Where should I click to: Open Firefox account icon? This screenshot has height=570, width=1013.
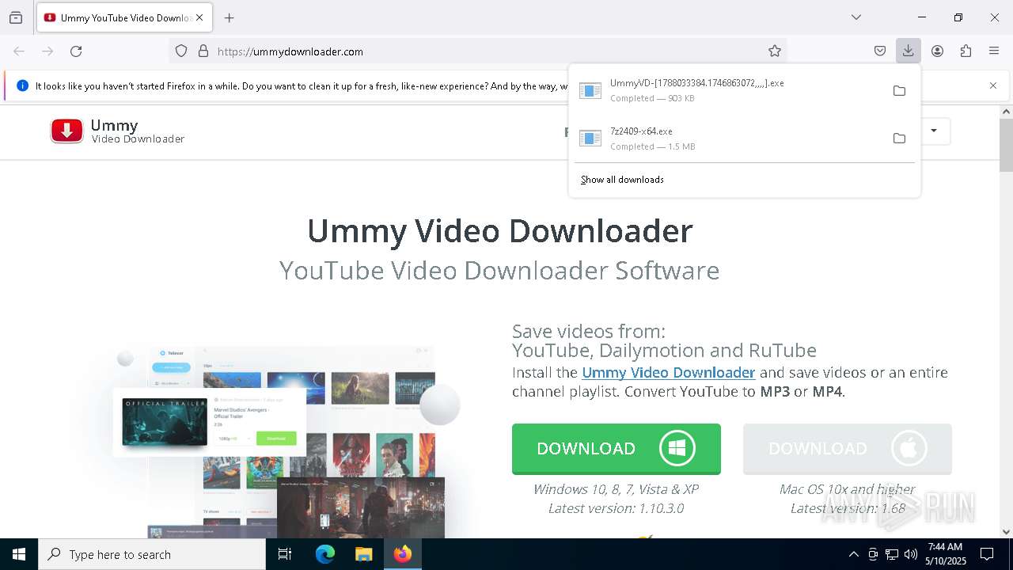[937, 51]
